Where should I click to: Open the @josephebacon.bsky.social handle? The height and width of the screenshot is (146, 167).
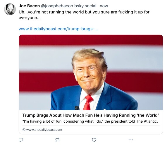coord(69,6)
